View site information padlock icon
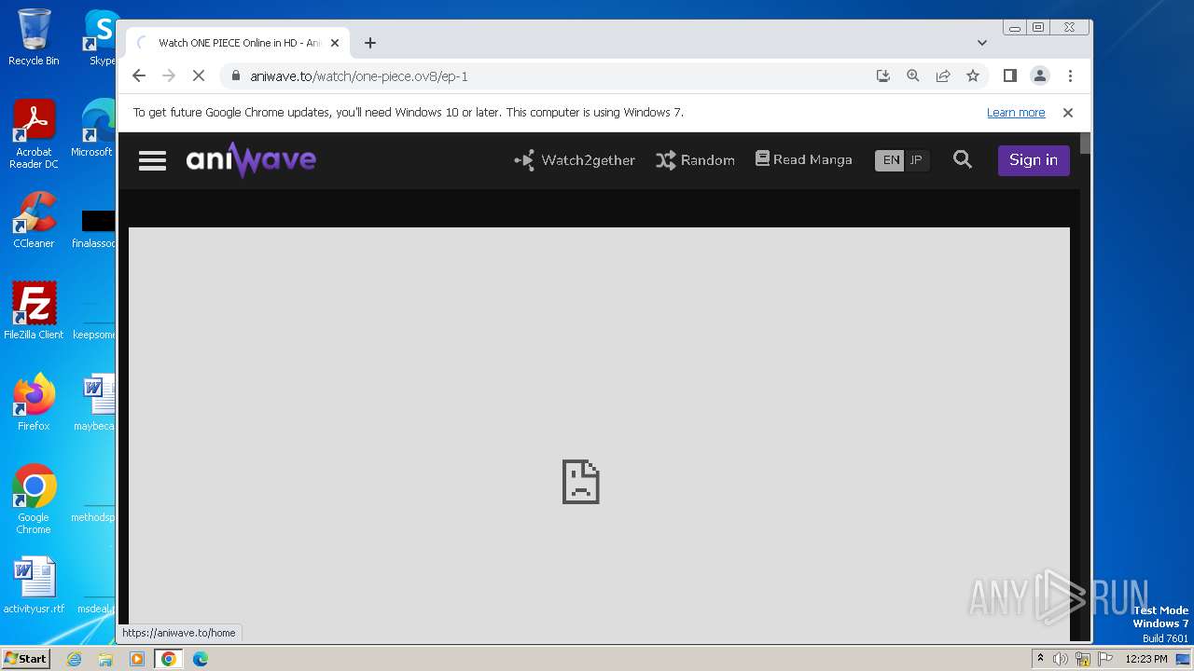 [236, 76]
